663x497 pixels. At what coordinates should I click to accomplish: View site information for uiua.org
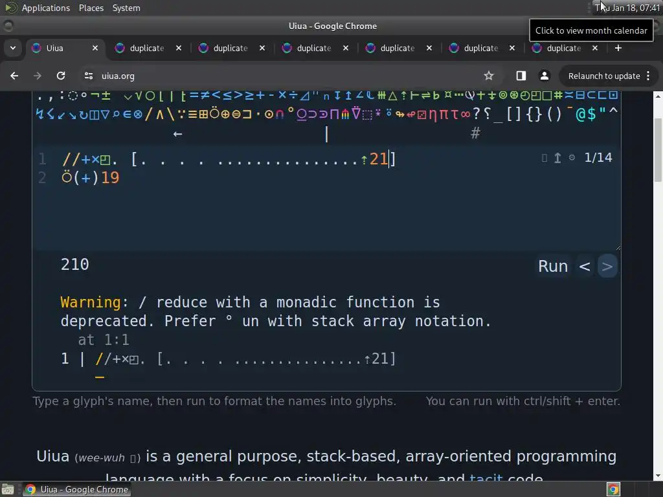[89, 76]
